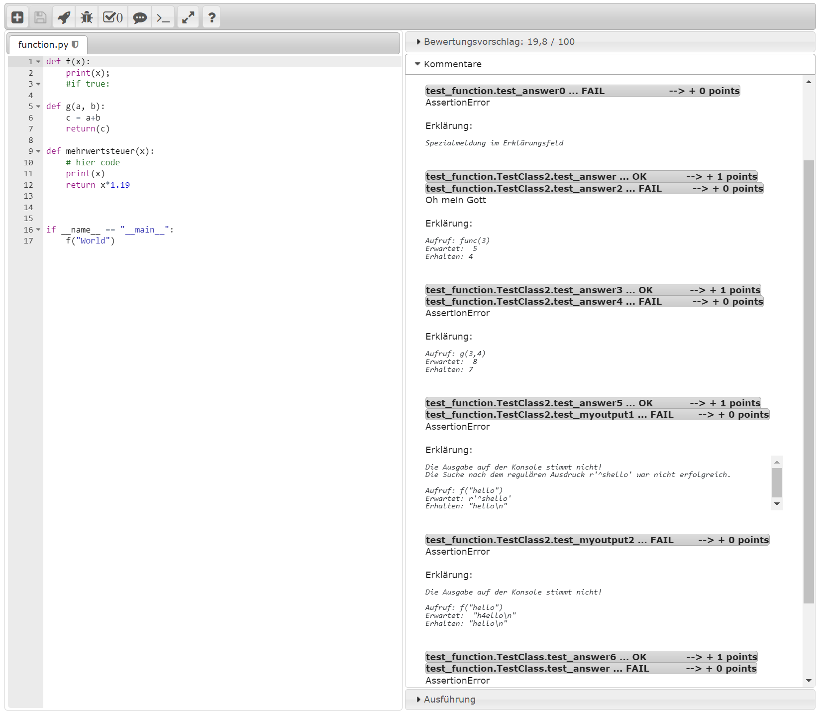The image size is (817, 713).
Task: Fold the def f(x) code block at line 1
Action: [x=38, y=62]
